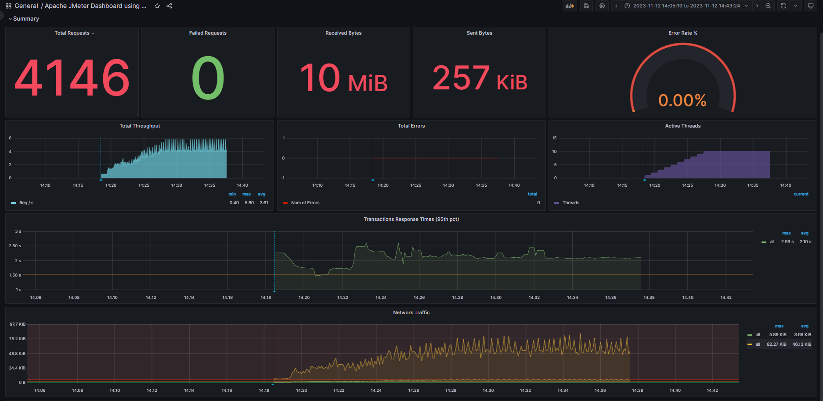The image size is (823, 401).
Task: Click the 82.27 KiB max value in legend
Action: tap(776, 344)
